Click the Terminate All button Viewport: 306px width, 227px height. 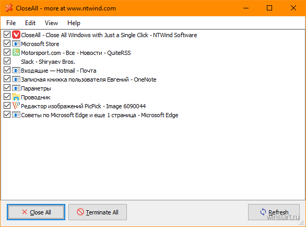(98, 212)
